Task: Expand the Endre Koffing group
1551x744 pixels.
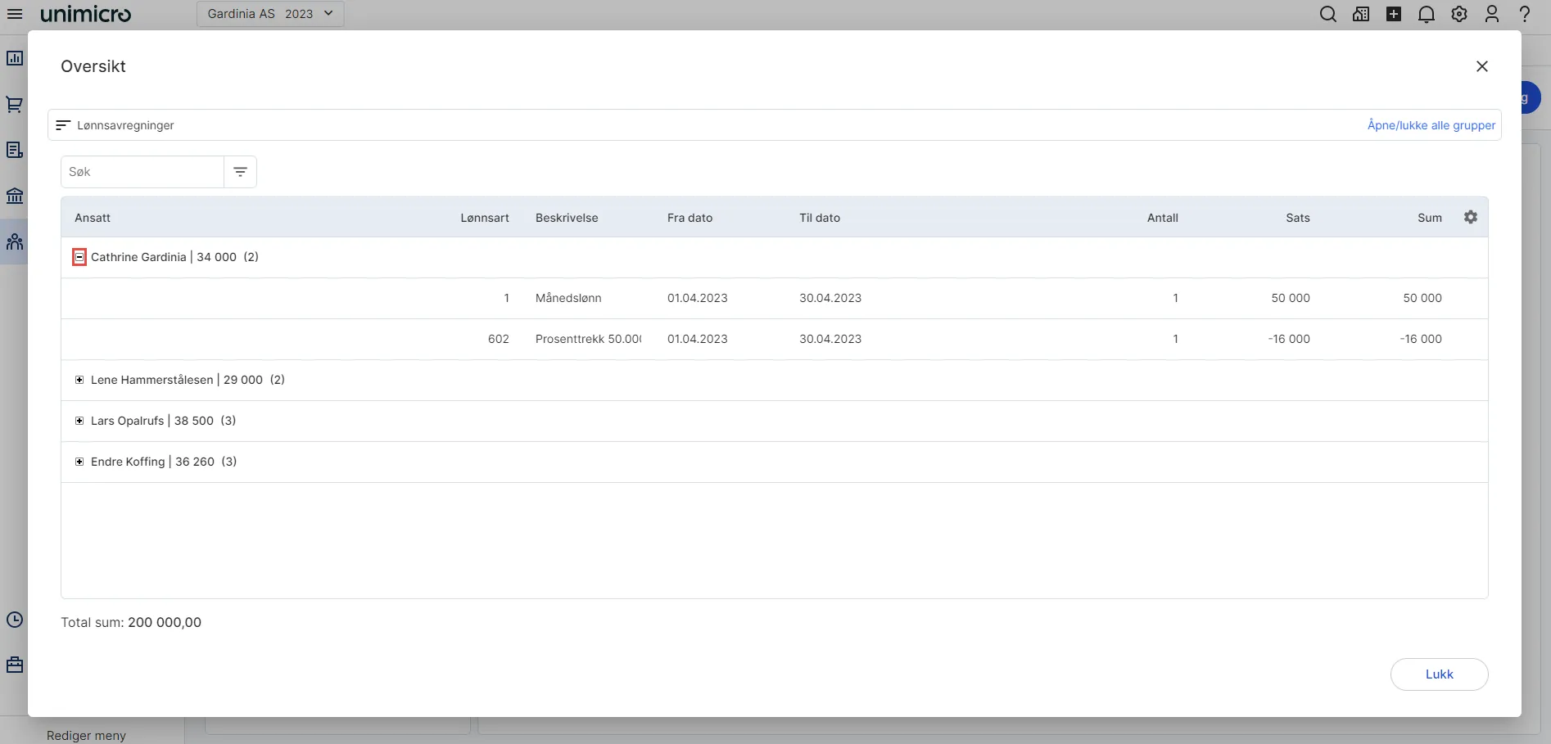Action: click(79, 462)
